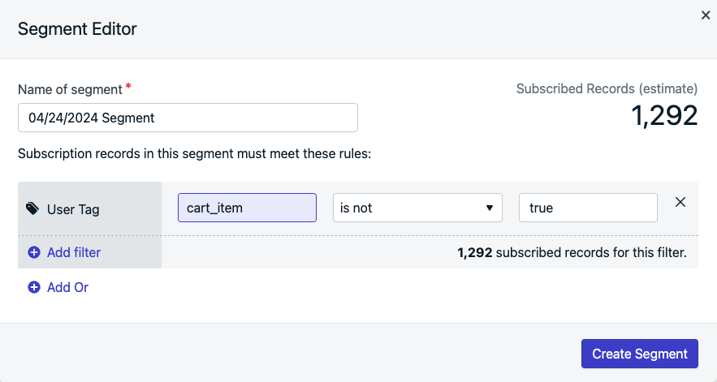The width and height of the screenshot is (717, 382).
Task: Click the cart_item tag key field
Action: pyautogui.click(x=247, y=208)
